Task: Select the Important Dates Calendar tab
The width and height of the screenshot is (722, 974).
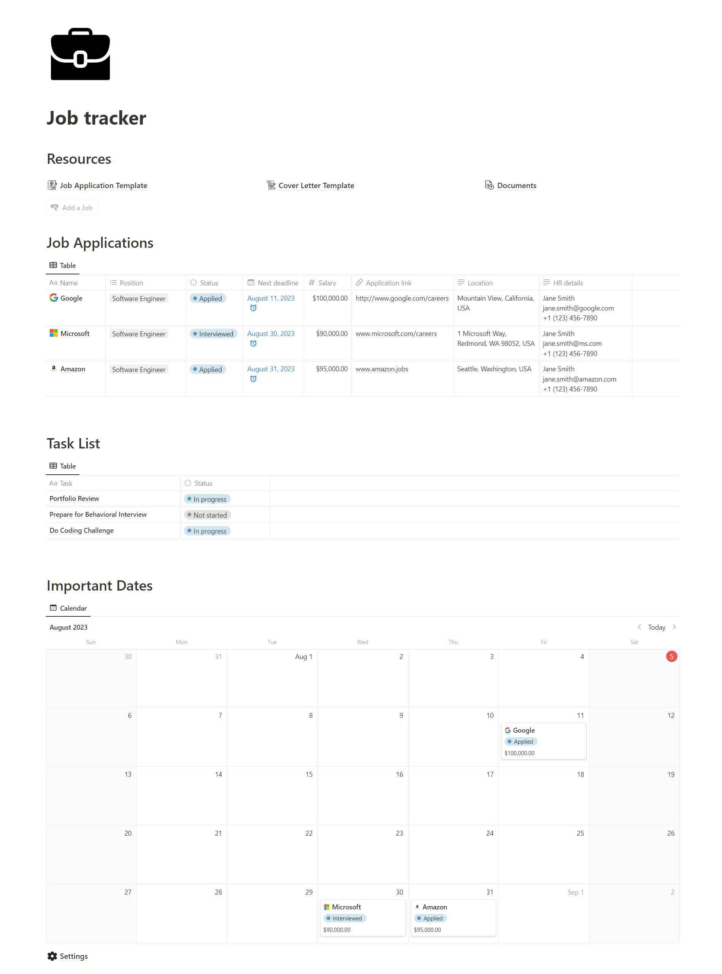Action: (x=68, y=608)
